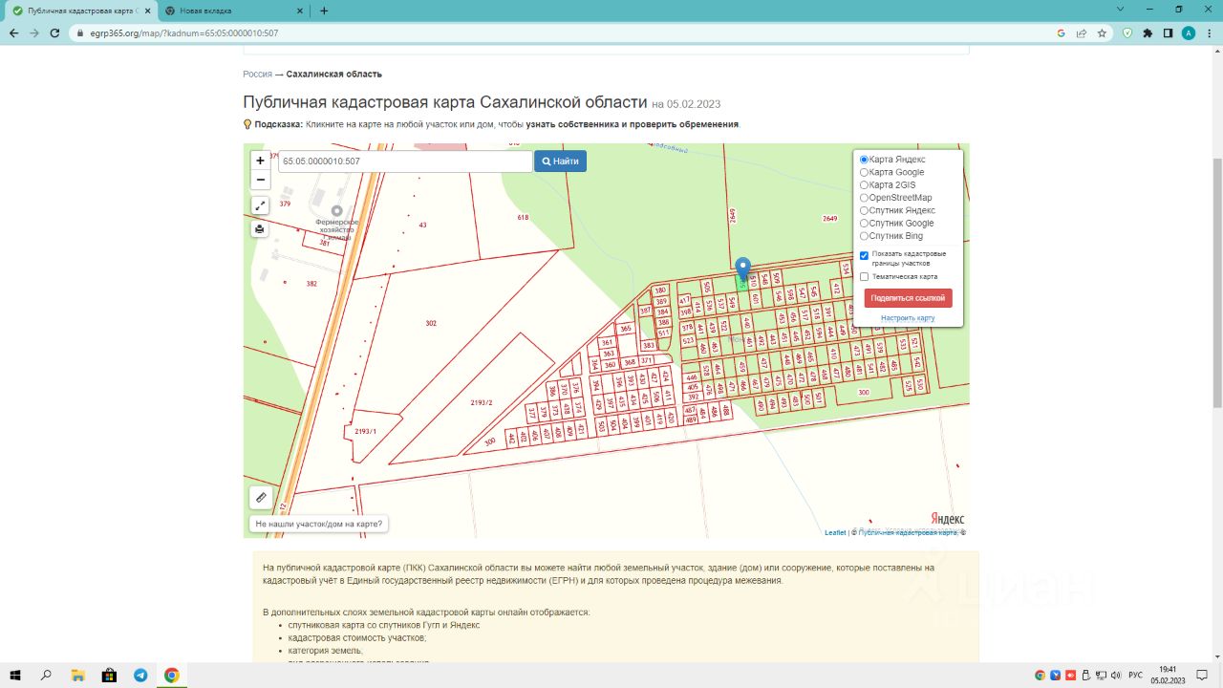The image size is (1223, 688).
Task: Click the cadastral number search field
Action: [405, 161]
